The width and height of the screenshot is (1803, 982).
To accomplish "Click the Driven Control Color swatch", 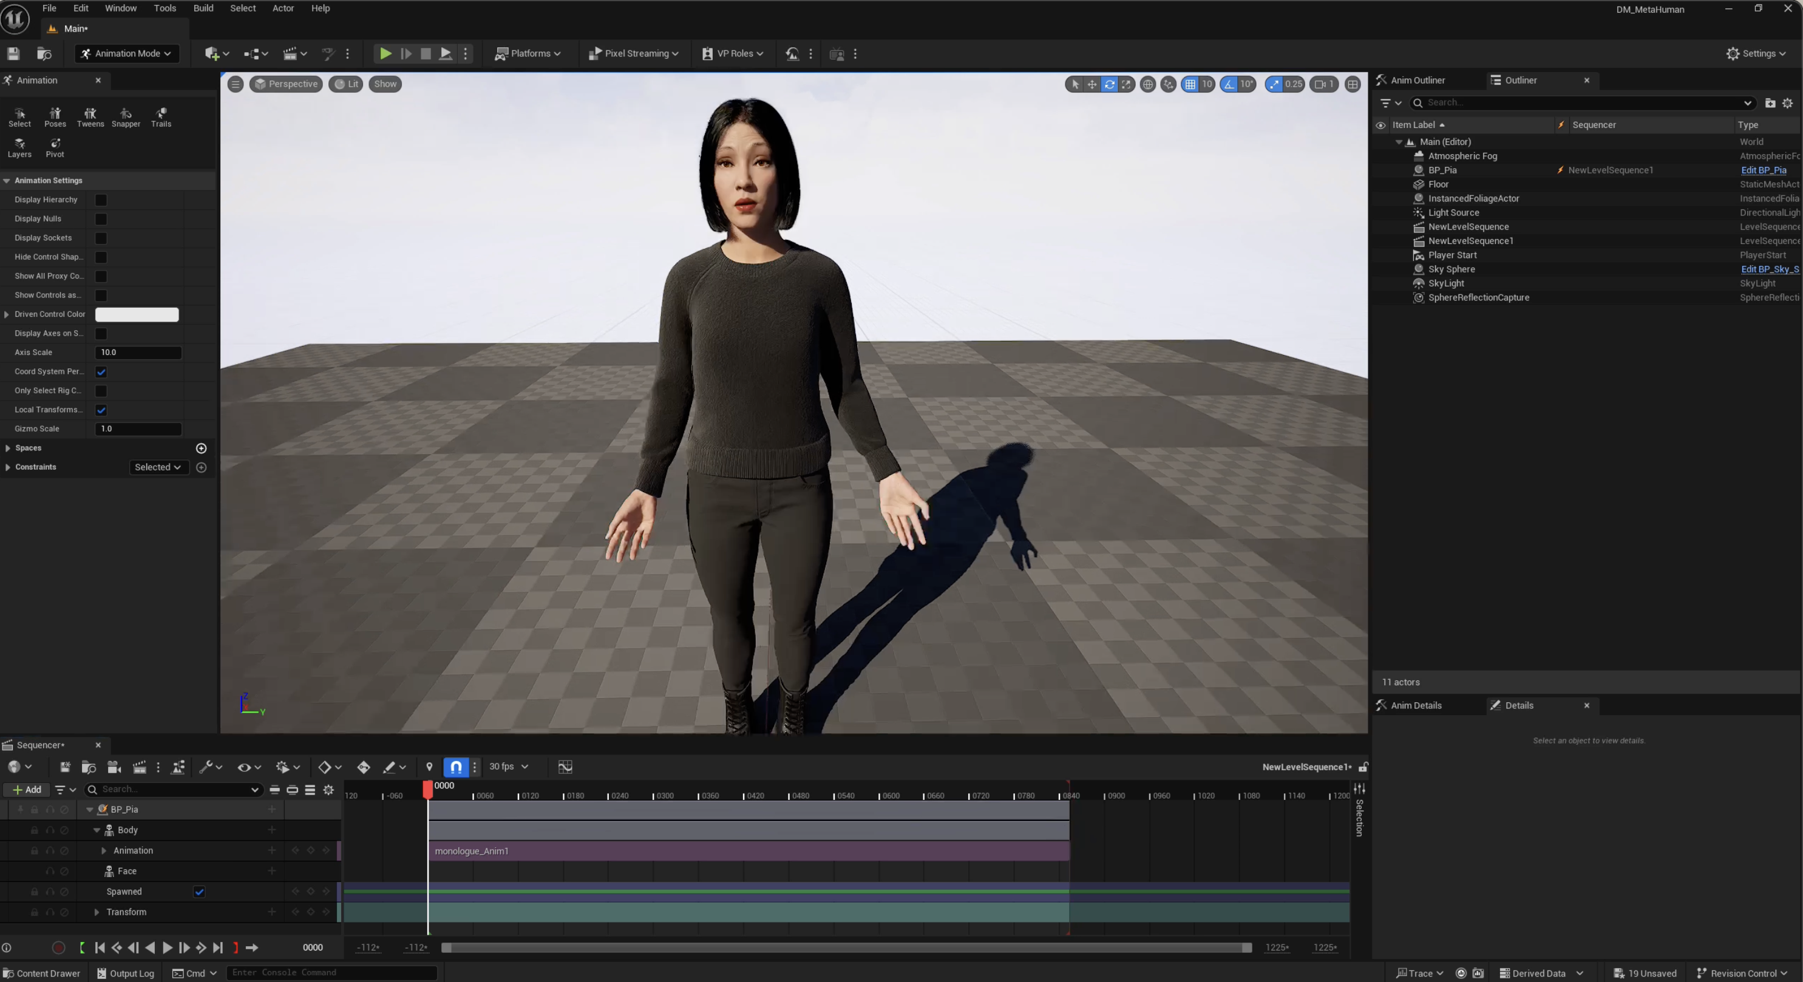I will pyautogui.click(x=137, y=314).
